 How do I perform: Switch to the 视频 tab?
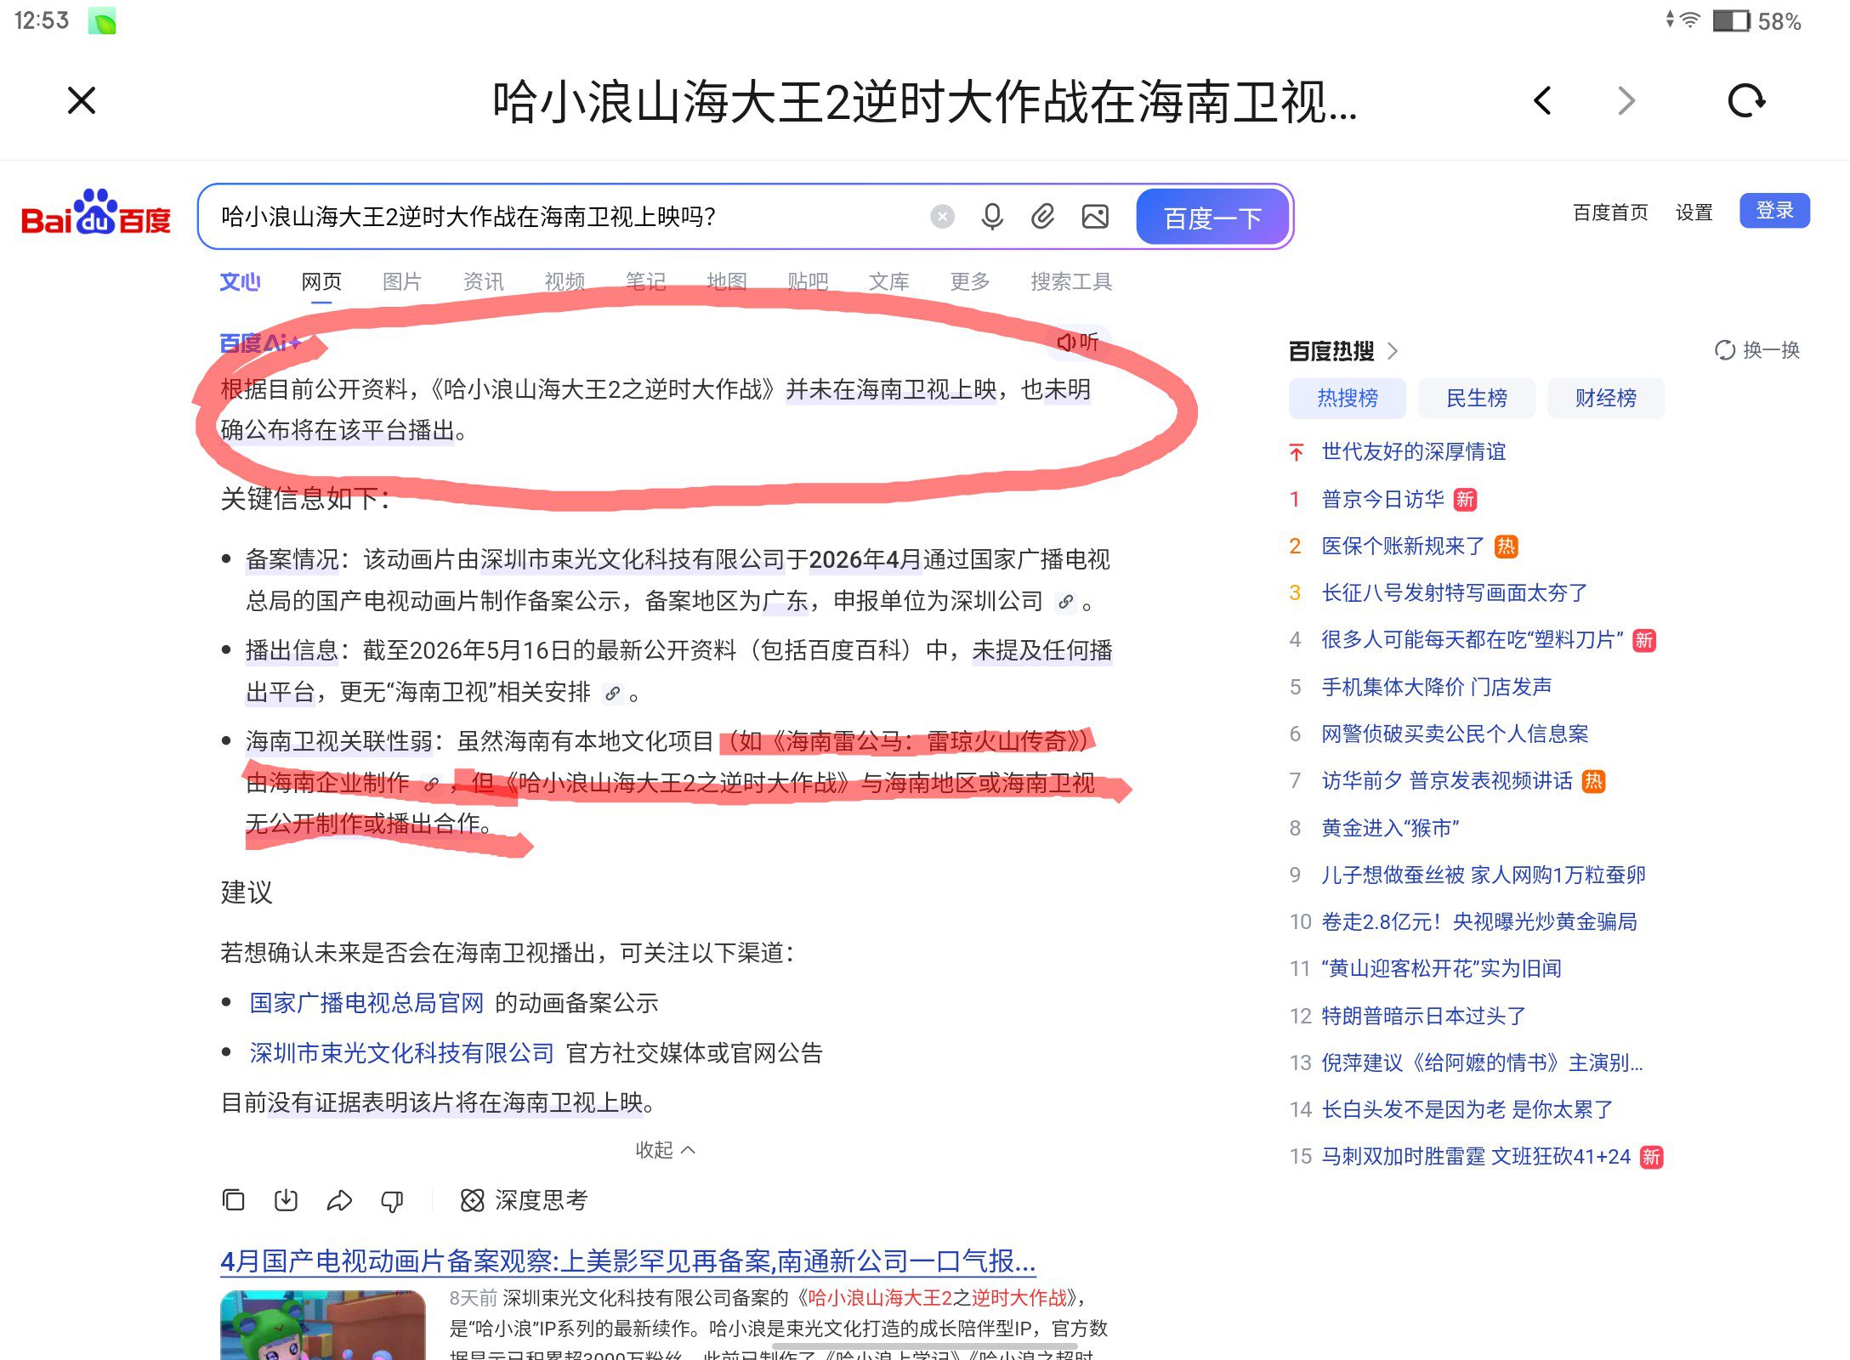[565, 281]
